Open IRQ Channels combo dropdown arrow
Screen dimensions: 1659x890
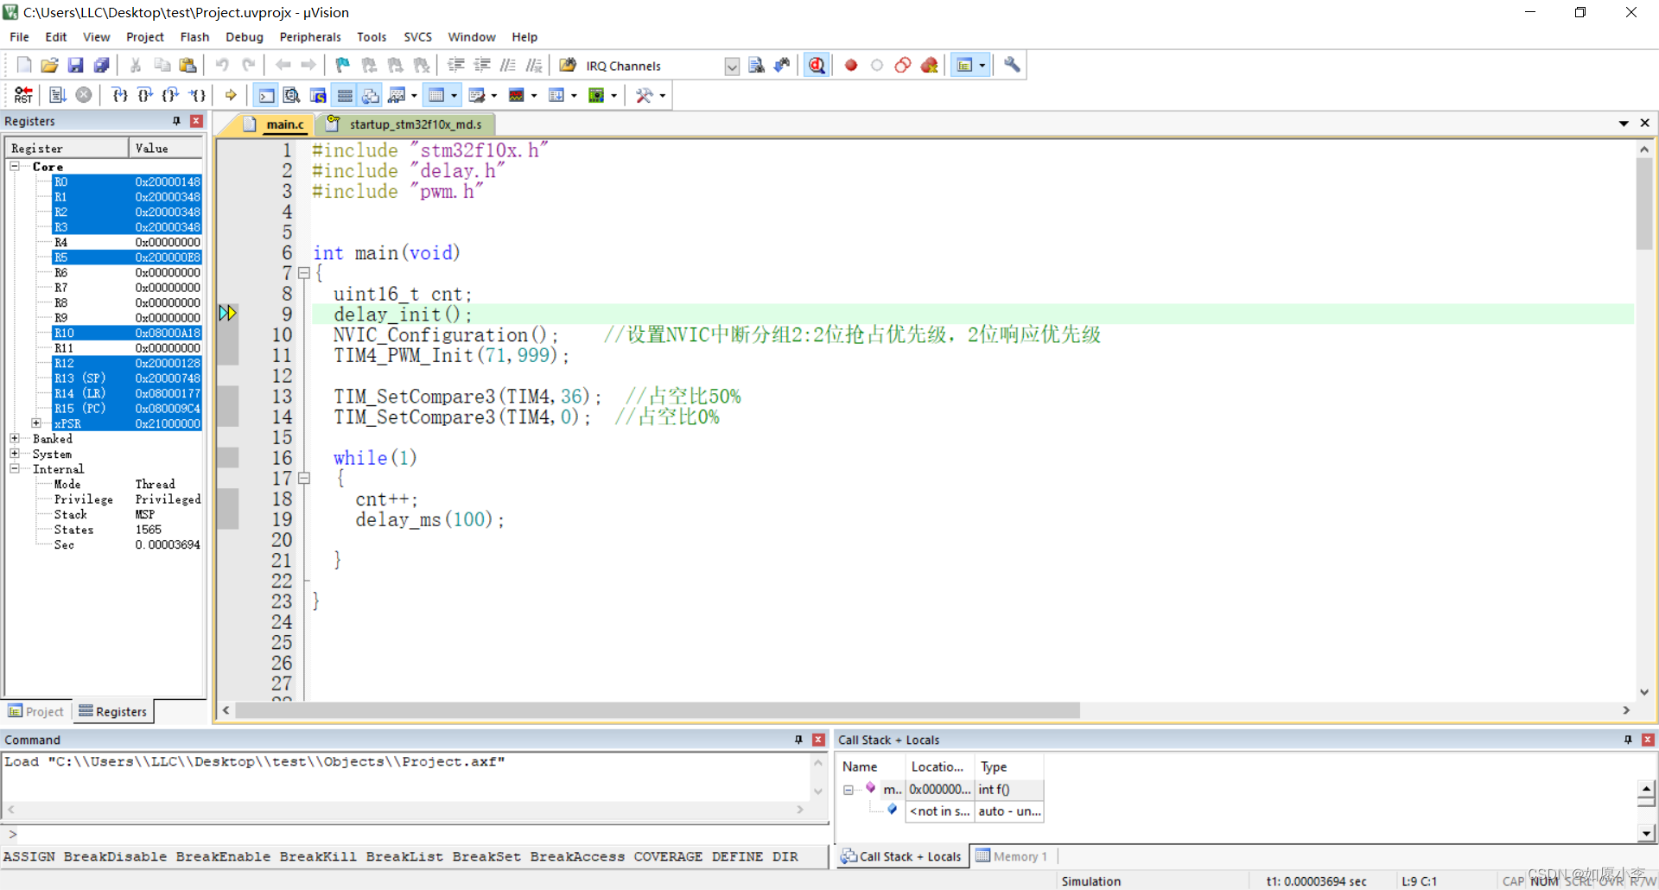point(732,67)
